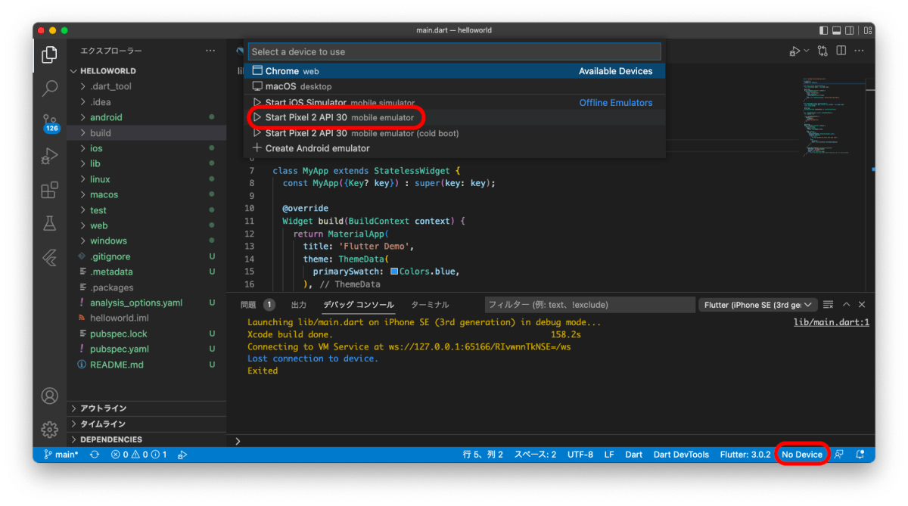908x506 pixels.
Task: Switch to the 問題 tab
Action: pyautogui.click(x=248, y=305)
